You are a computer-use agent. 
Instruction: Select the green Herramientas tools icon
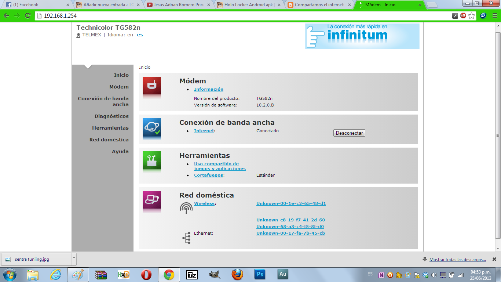(x=151, y=160)
